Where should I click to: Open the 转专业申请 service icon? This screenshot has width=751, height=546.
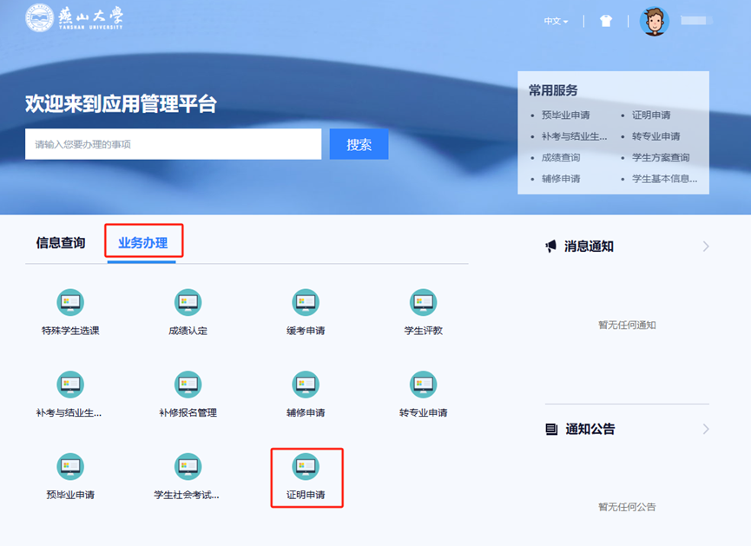coord(423,385)
